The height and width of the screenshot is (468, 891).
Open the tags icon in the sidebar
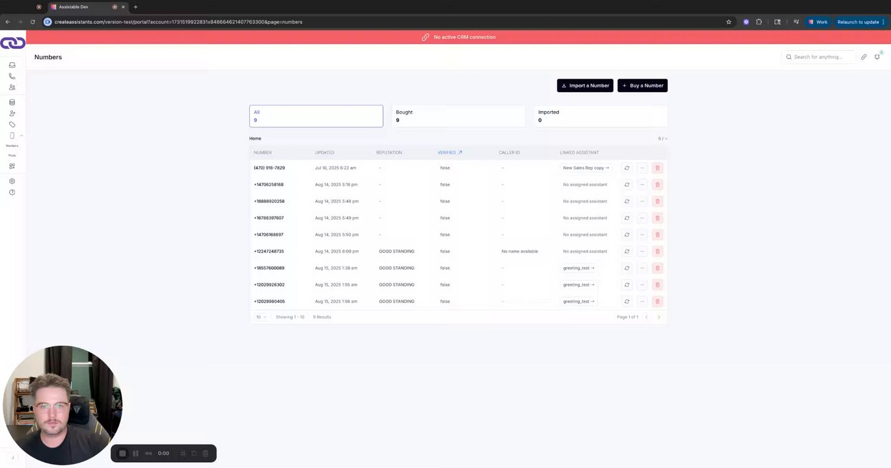12,124
